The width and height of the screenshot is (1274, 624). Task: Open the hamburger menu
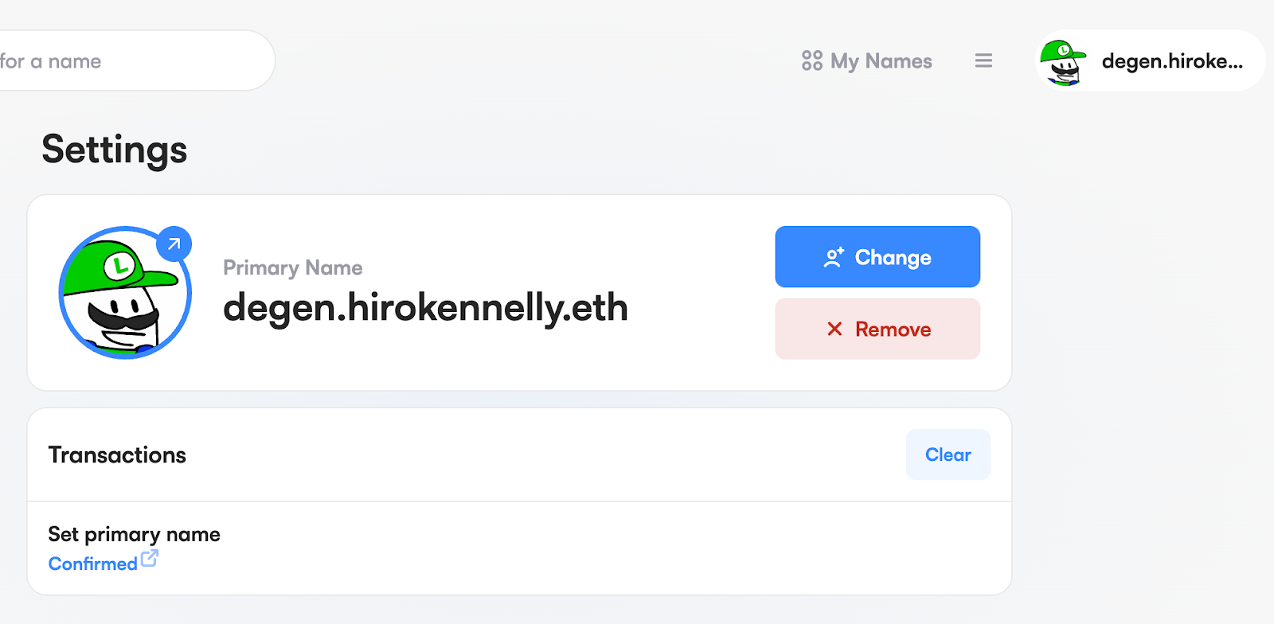pos(983,60)
